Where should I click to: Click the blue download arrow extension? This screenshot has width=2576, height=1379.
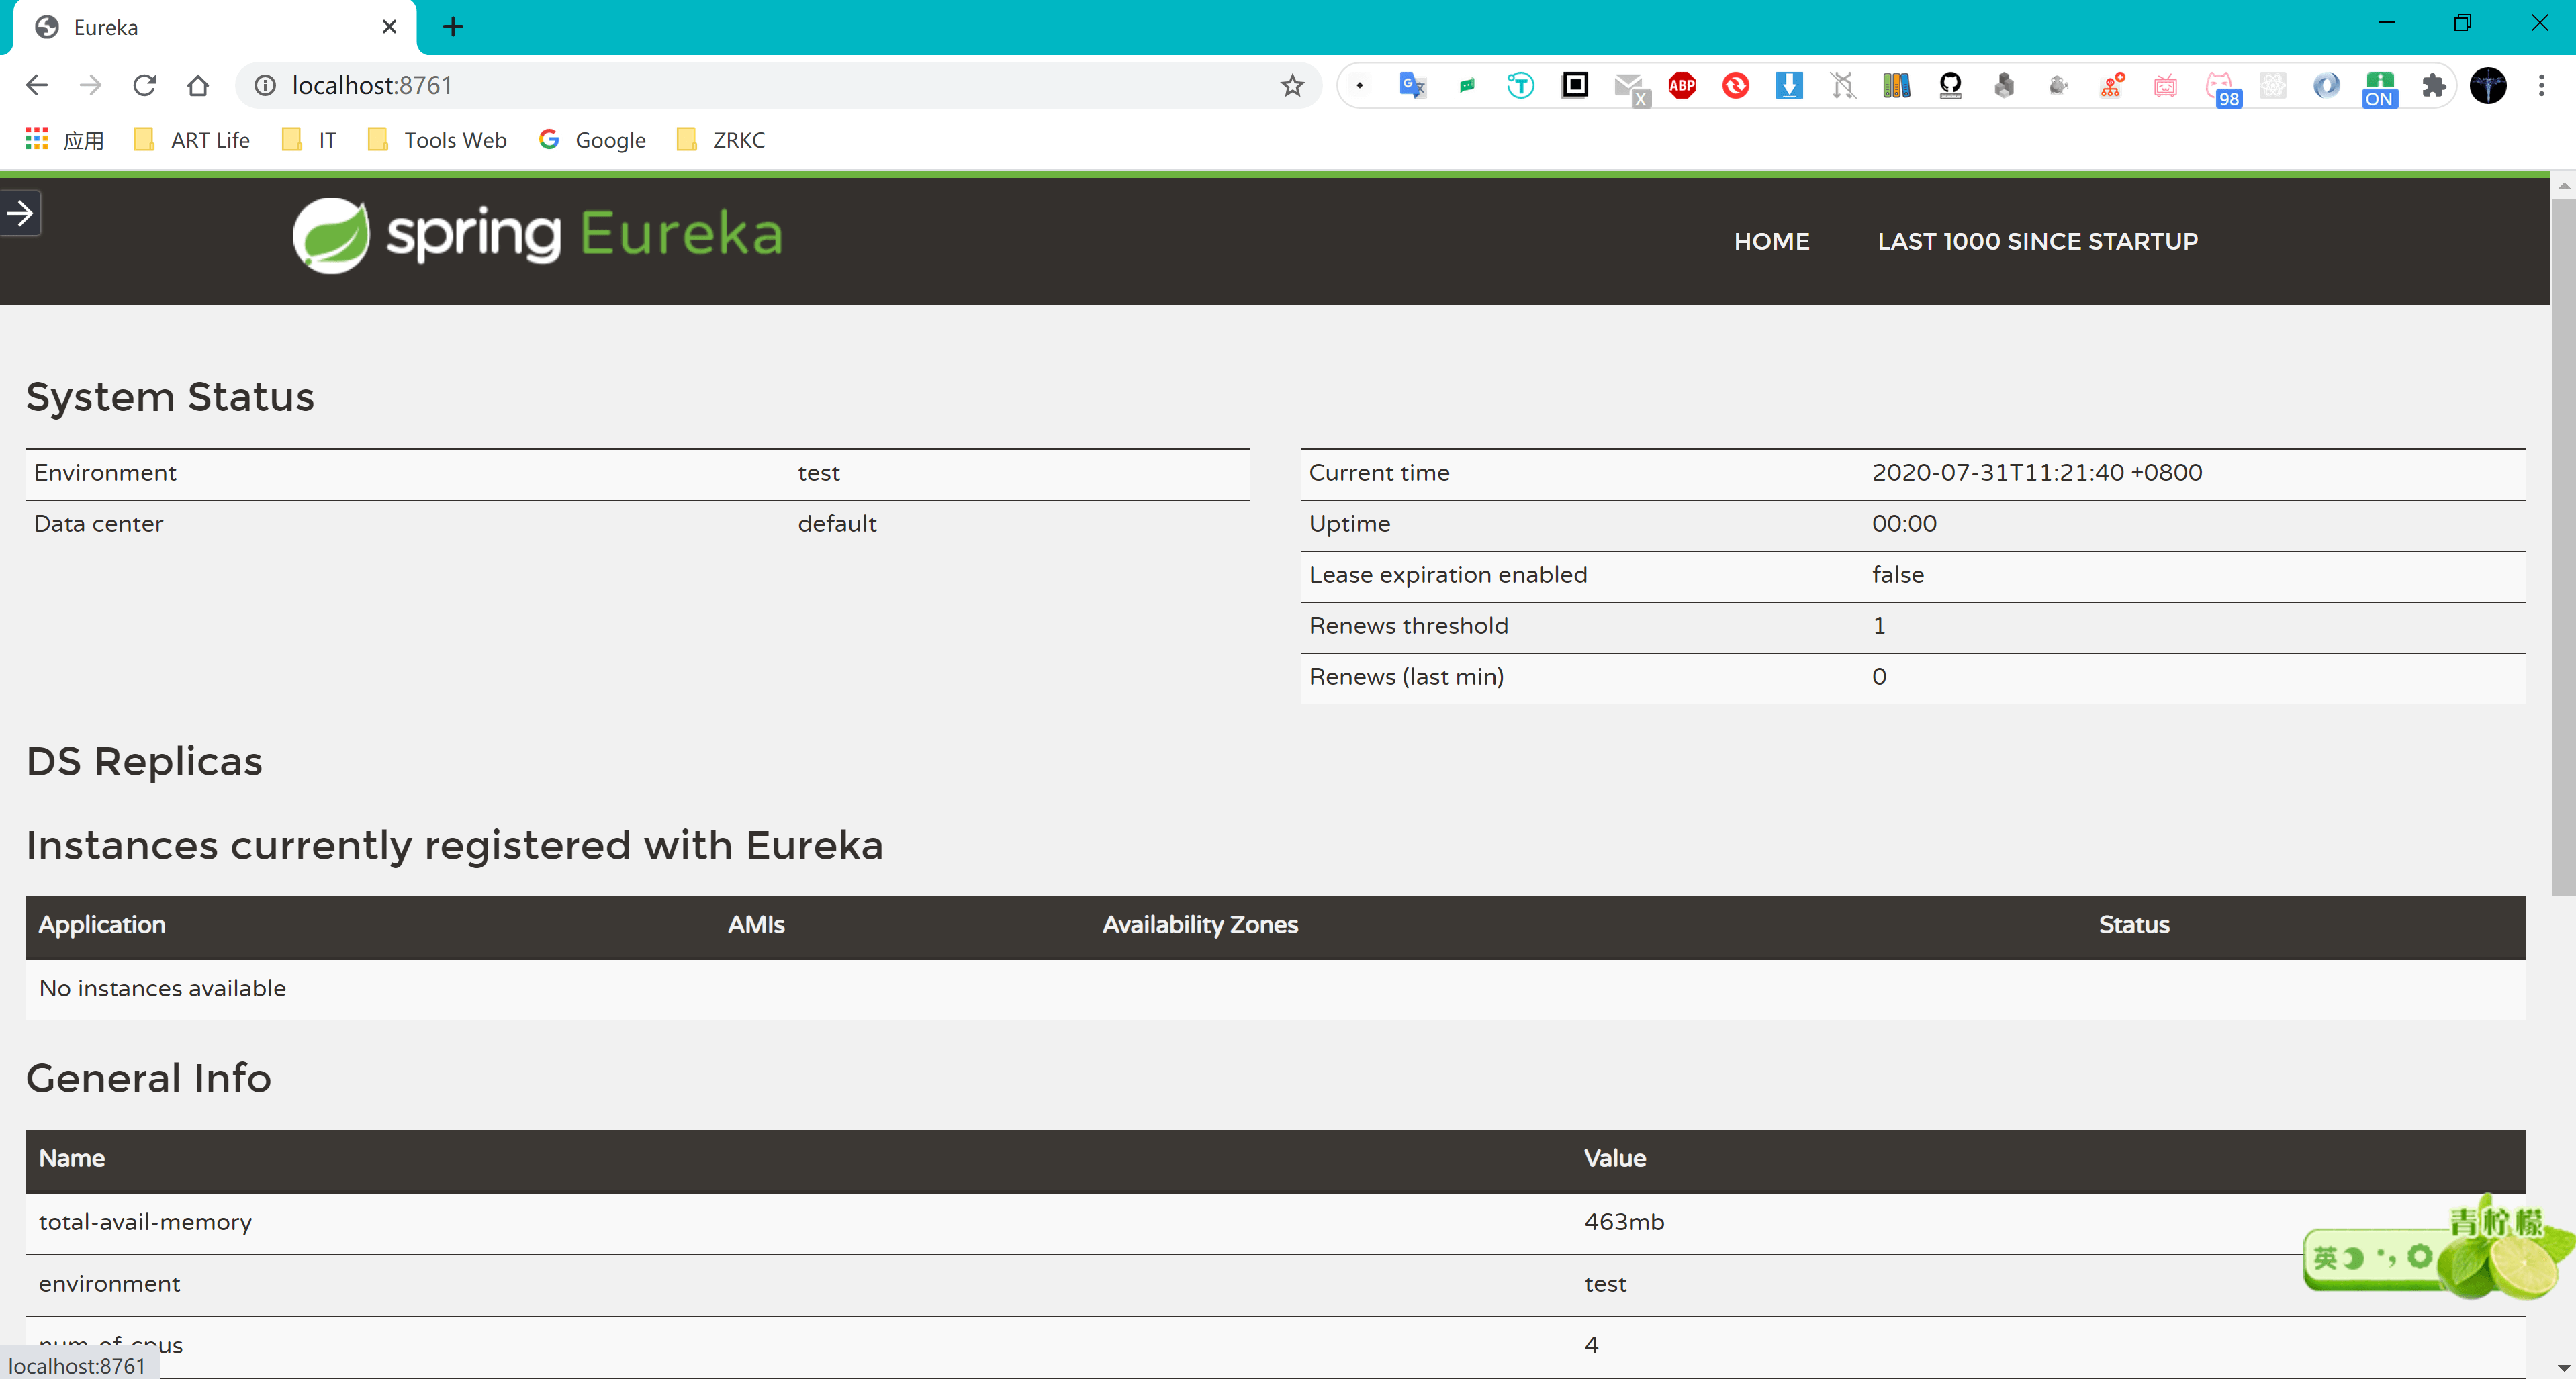point(1789,85)
